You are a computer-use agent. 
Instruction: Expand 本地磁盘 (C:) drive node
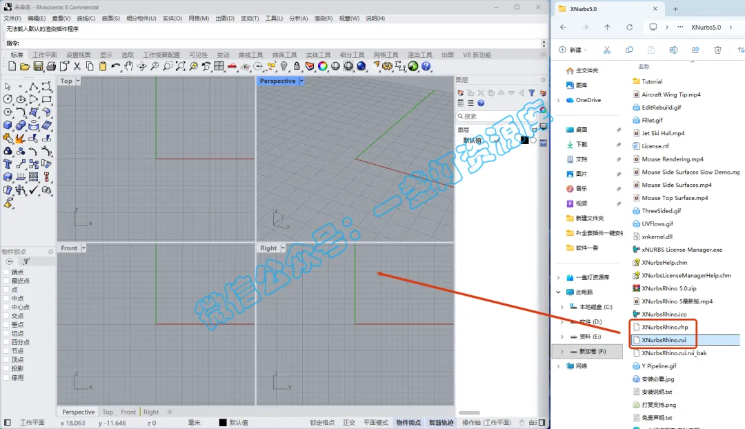point(562,307)
